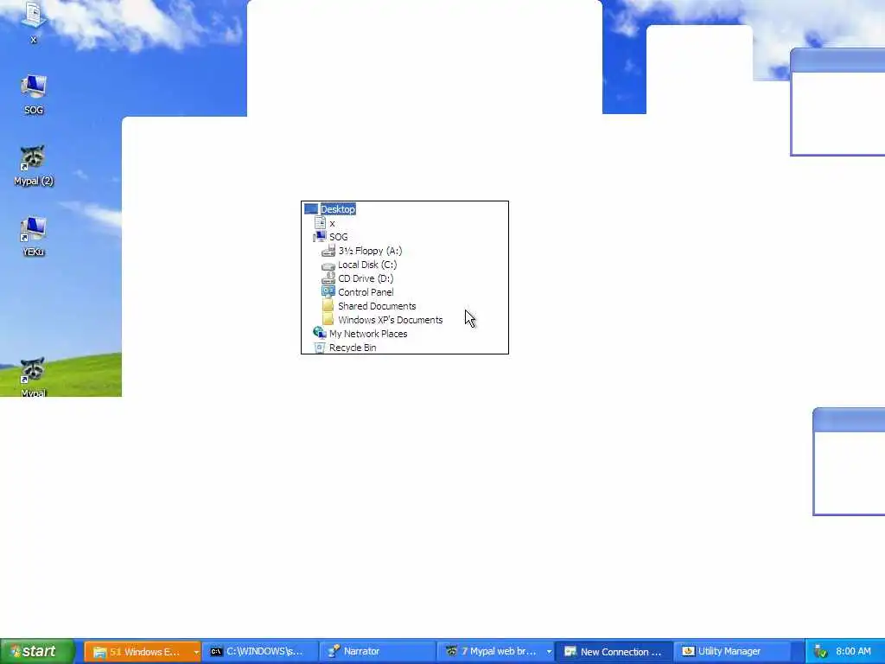Click the 8:00 AM clock
This screenshot has height=664, width=885.
click(853, 652)
